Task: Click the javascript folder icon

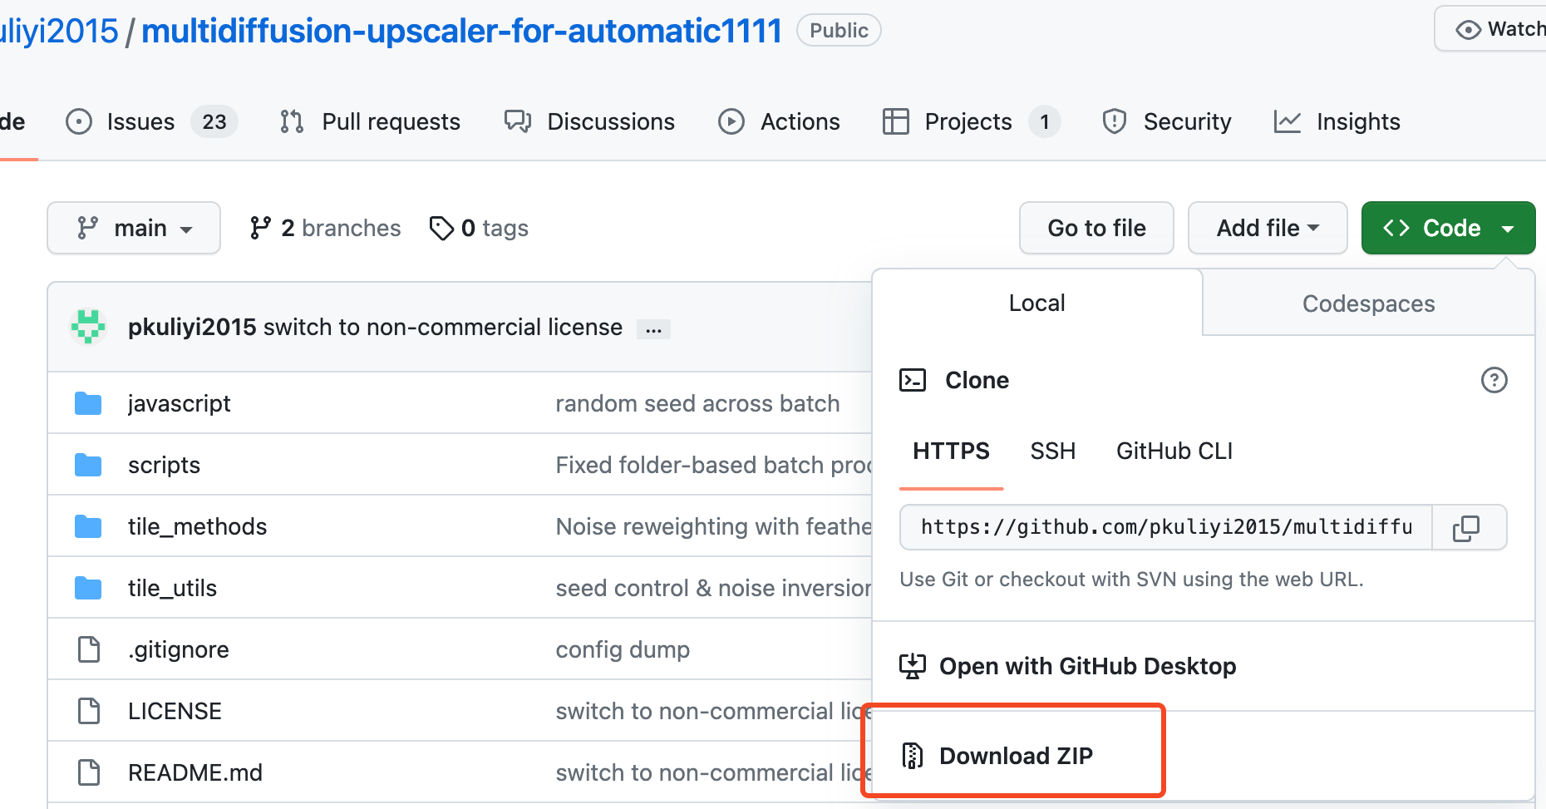Action: coord(88,404)
